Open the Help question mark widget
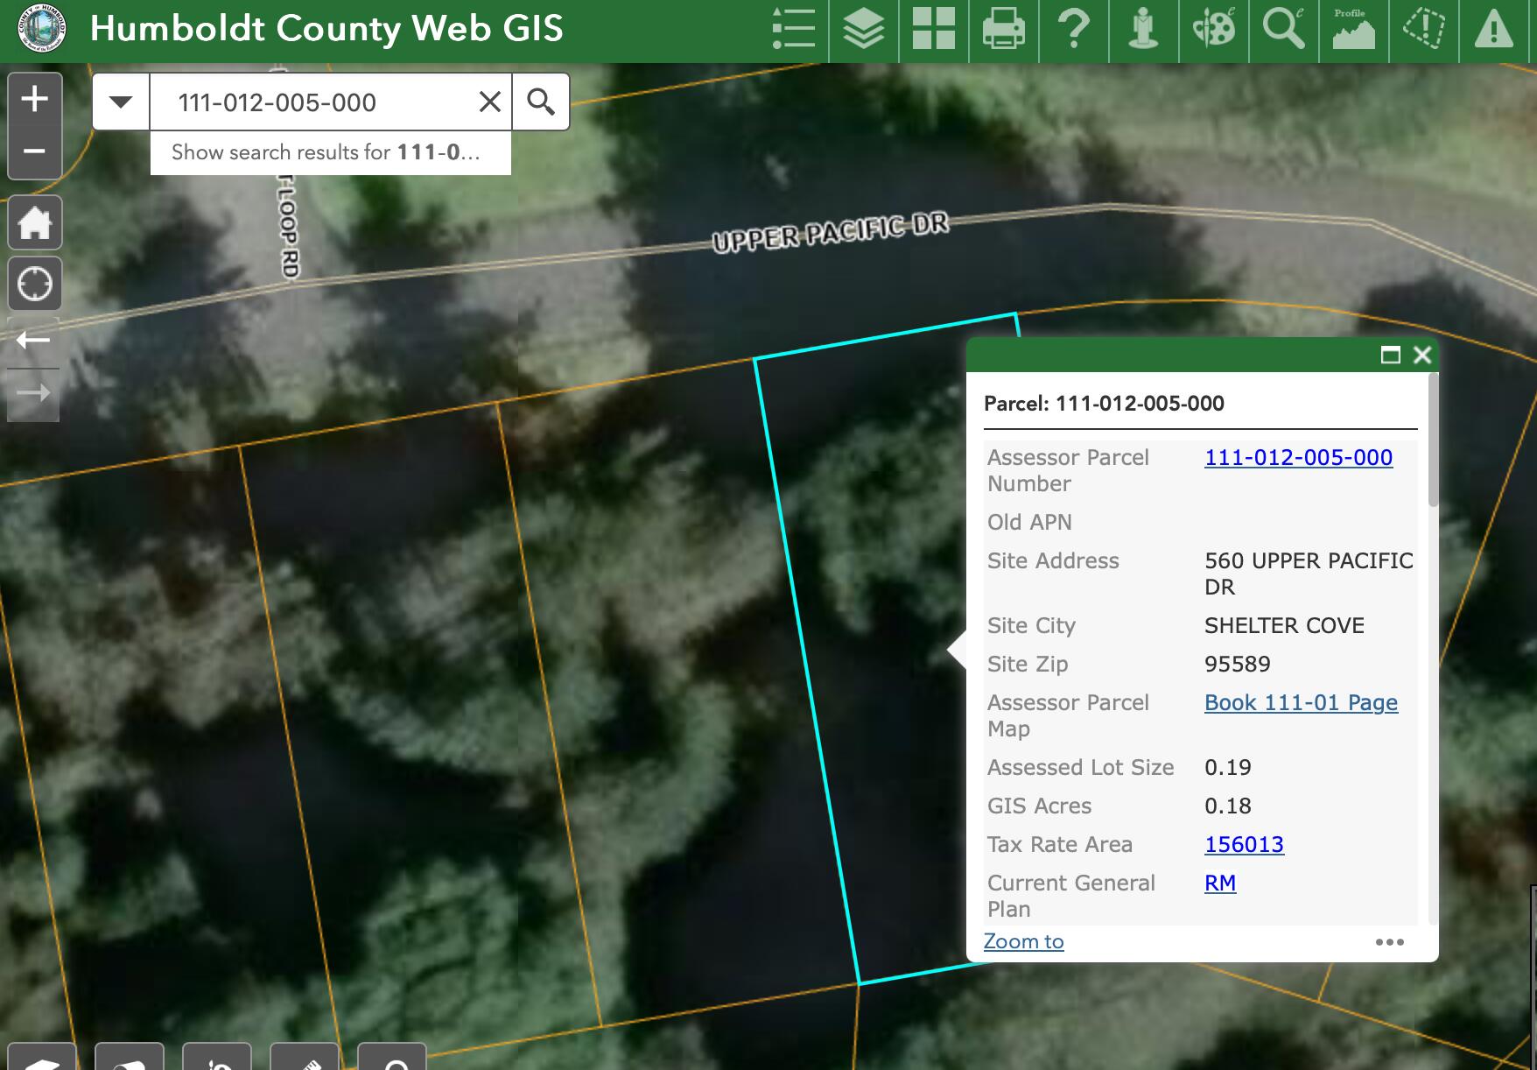The image size is (1537, 1070). click(x=1074, y=28)
